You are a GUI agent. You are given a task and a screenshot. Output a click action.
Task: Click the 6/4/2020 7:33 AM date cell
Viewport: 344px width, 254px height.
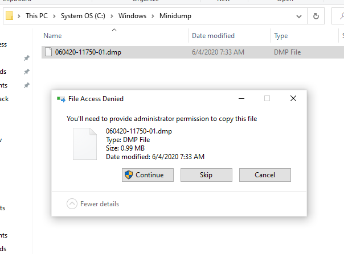218,52
